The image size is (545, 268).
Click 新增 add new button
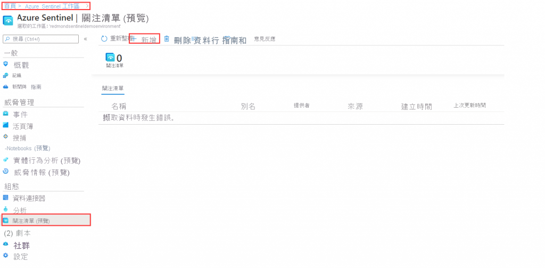pyautogui.click(x=145, y=39)
